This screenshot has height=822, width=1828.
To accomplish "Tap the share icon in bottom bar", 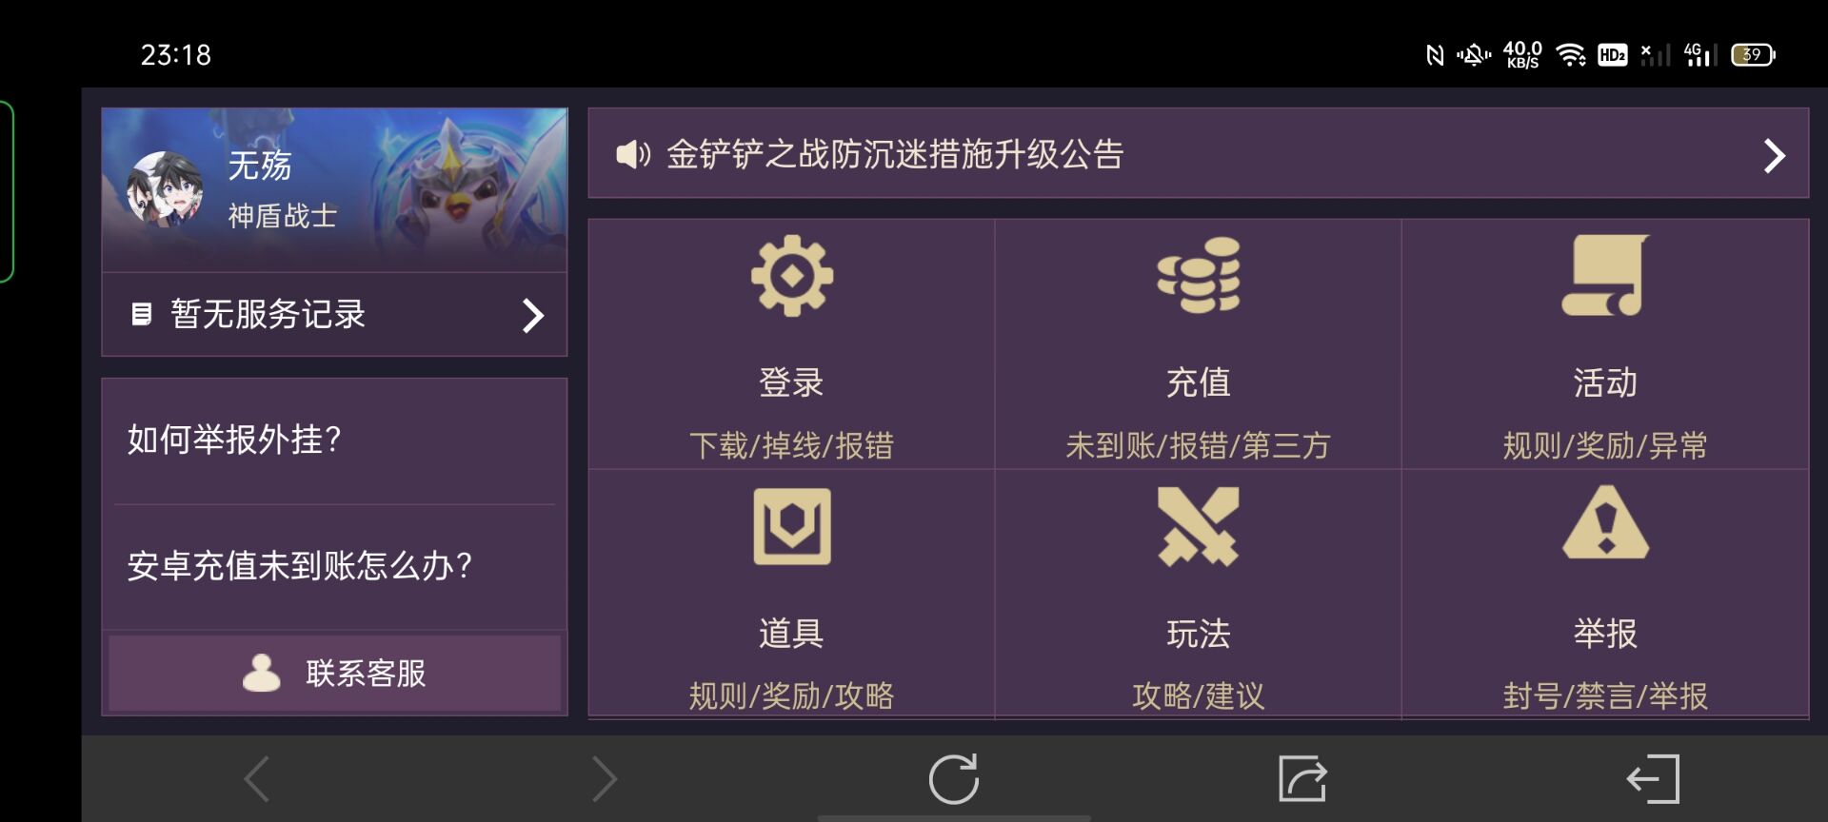I will pyautogui.click(x=1302, y=779).
